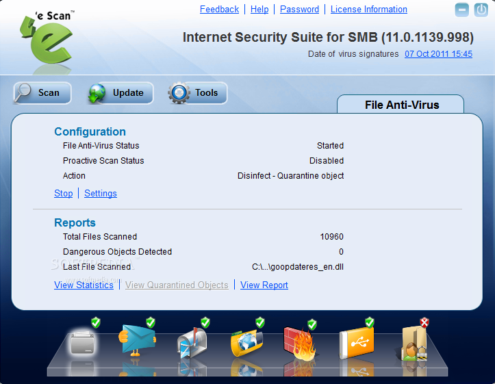The width and height of the screenshot is (495, 384).
Task: Click the 'Total Files Scanned' label
Action: [x=100, y=237]
